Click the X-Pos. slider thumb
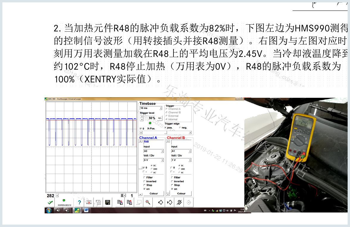 coord(165,132)
